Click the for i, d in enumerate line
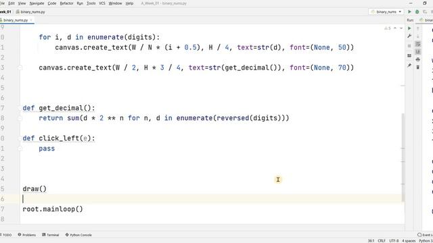 [99, 37]
